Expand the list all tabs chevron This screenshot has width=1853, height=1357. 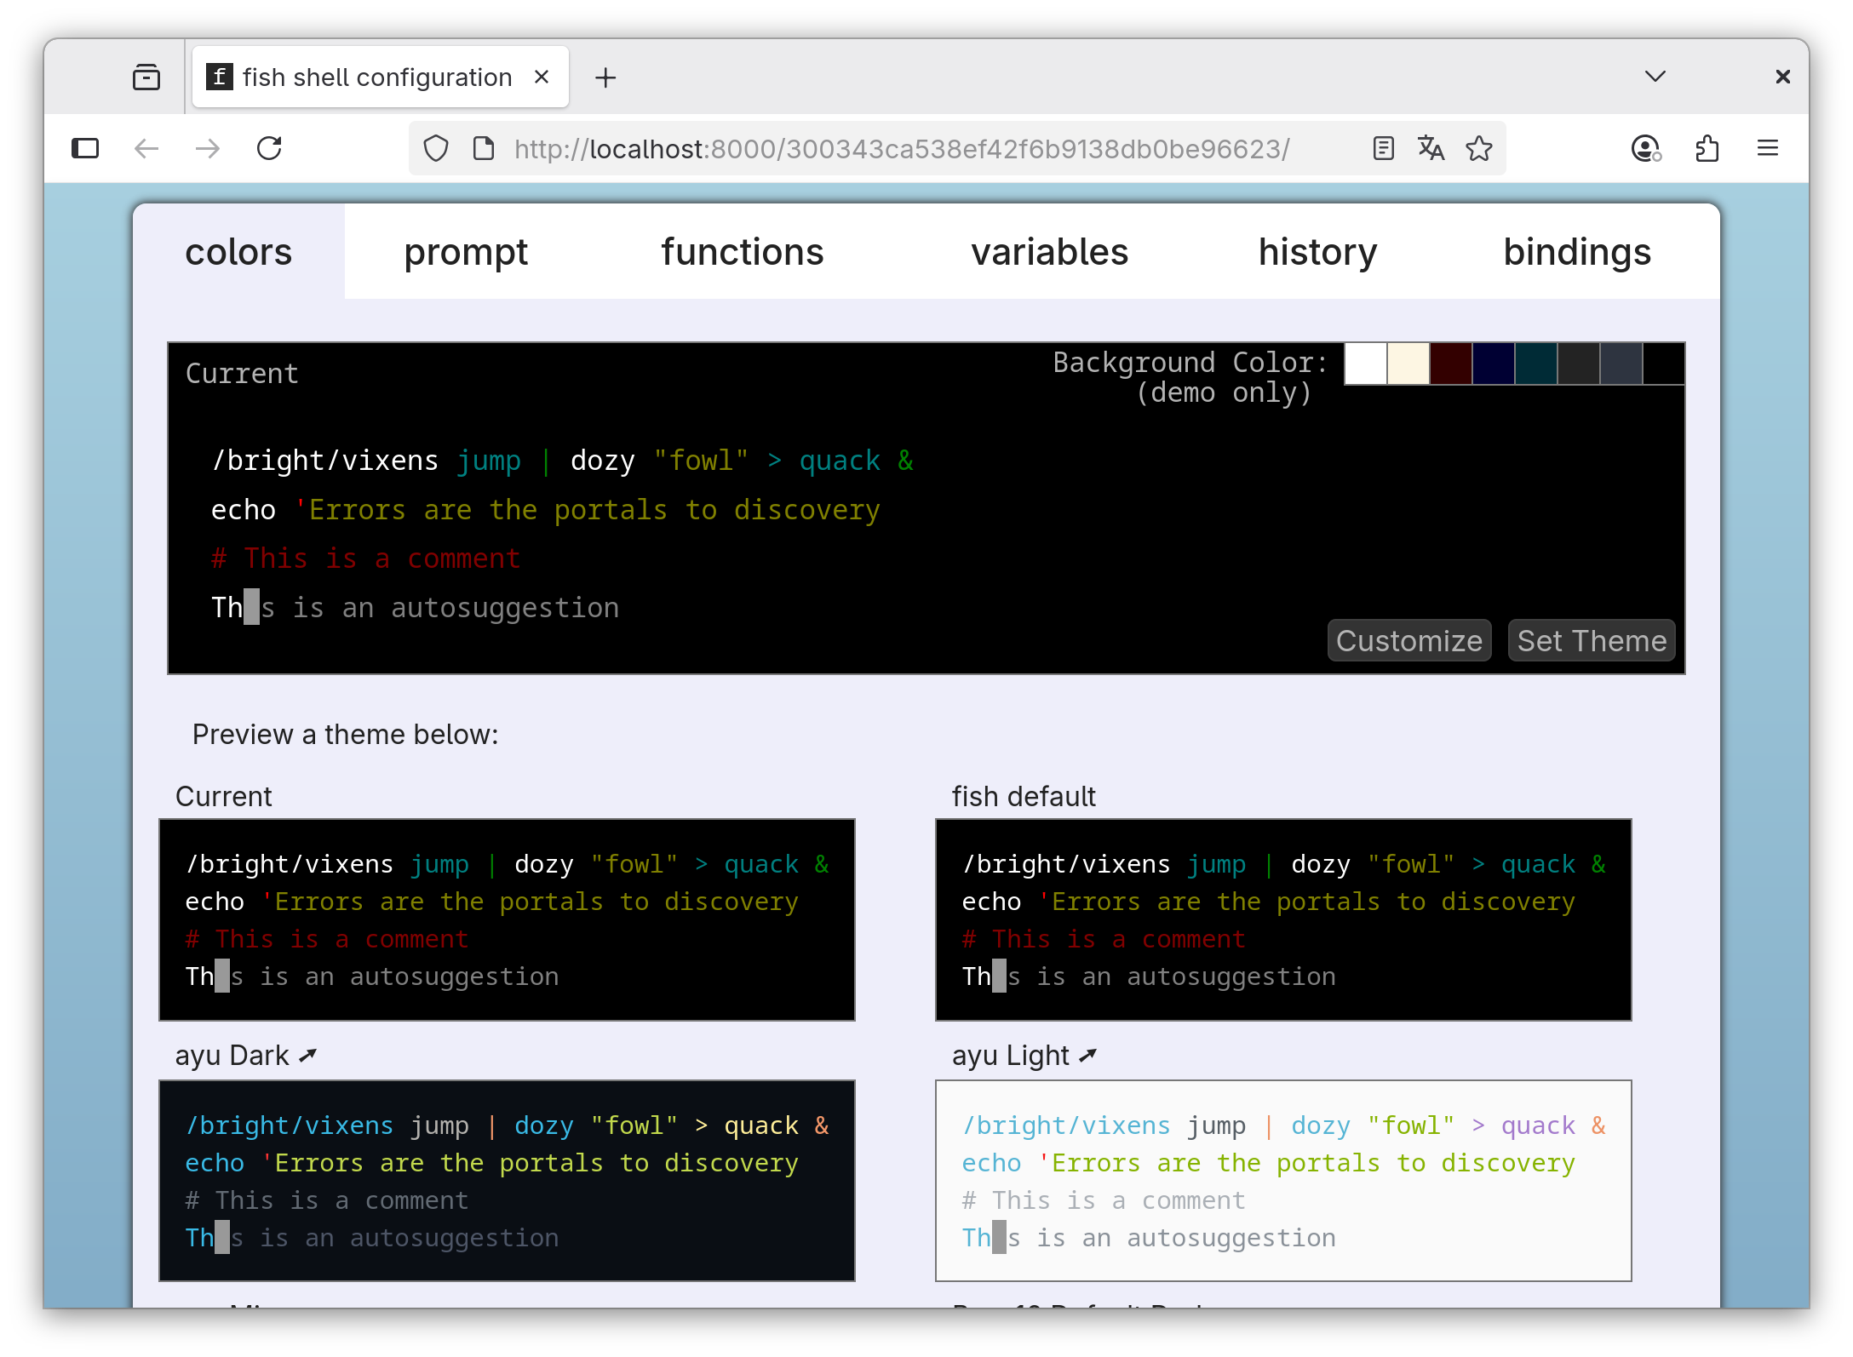tap(1655, 77)
